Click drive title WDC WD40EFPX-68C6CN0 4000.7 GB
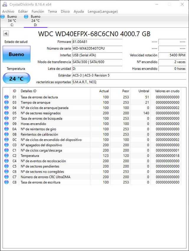189x251 pixels. [x=94, y=34]
